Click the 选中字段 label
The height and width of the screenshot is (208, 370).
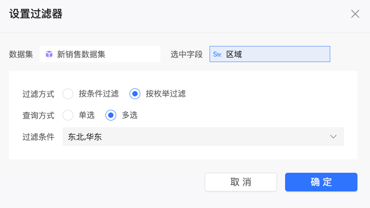[187, 54]
